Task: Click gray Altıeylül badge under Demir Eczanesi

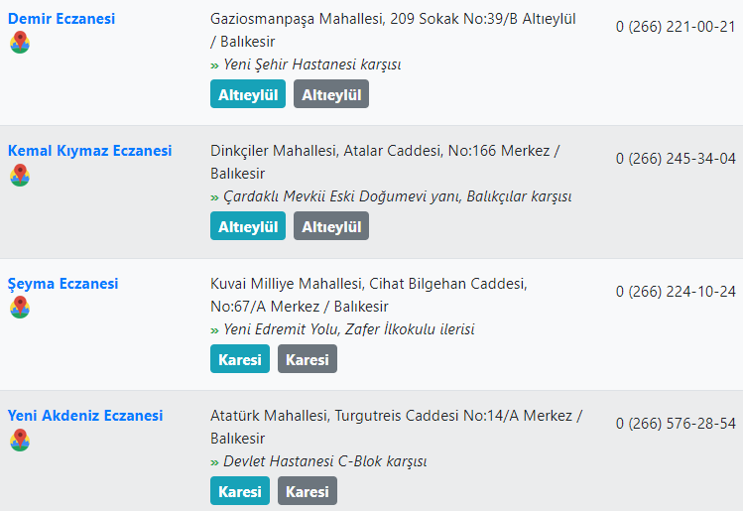Action: 331,94
